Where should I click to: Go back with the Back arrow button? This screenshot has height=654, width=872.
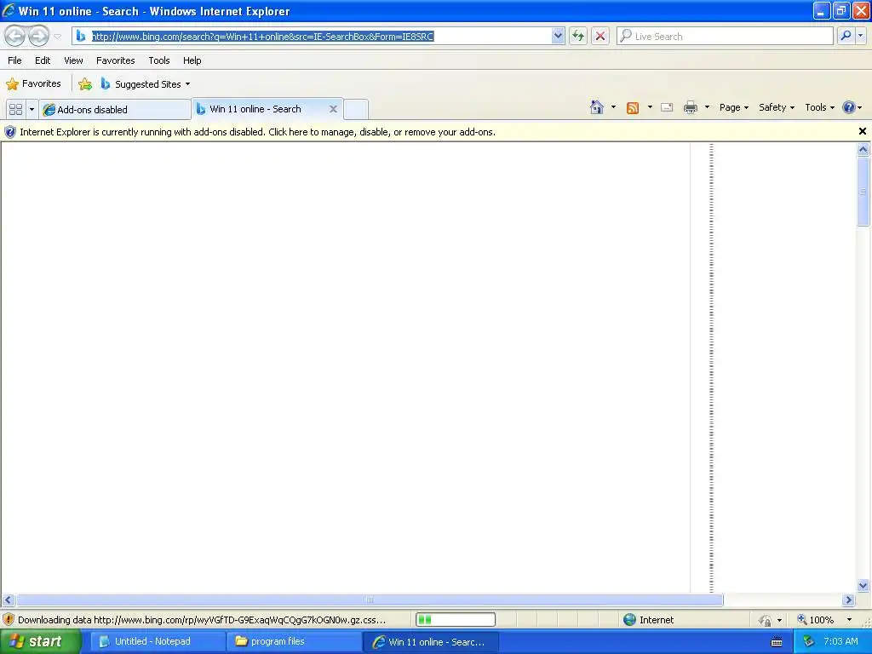tap(15, 36)
